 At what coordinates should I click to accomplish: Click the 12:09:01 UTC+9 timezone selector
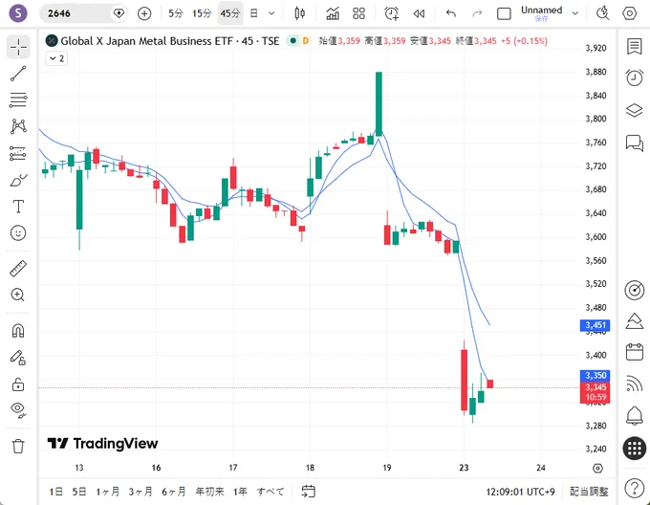pos(520,492)
